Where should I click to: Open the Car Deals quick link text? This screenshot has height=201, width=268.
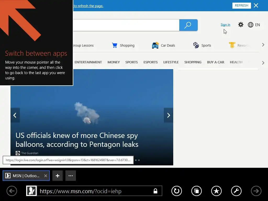pyautogui.click(x=168, y=46)
